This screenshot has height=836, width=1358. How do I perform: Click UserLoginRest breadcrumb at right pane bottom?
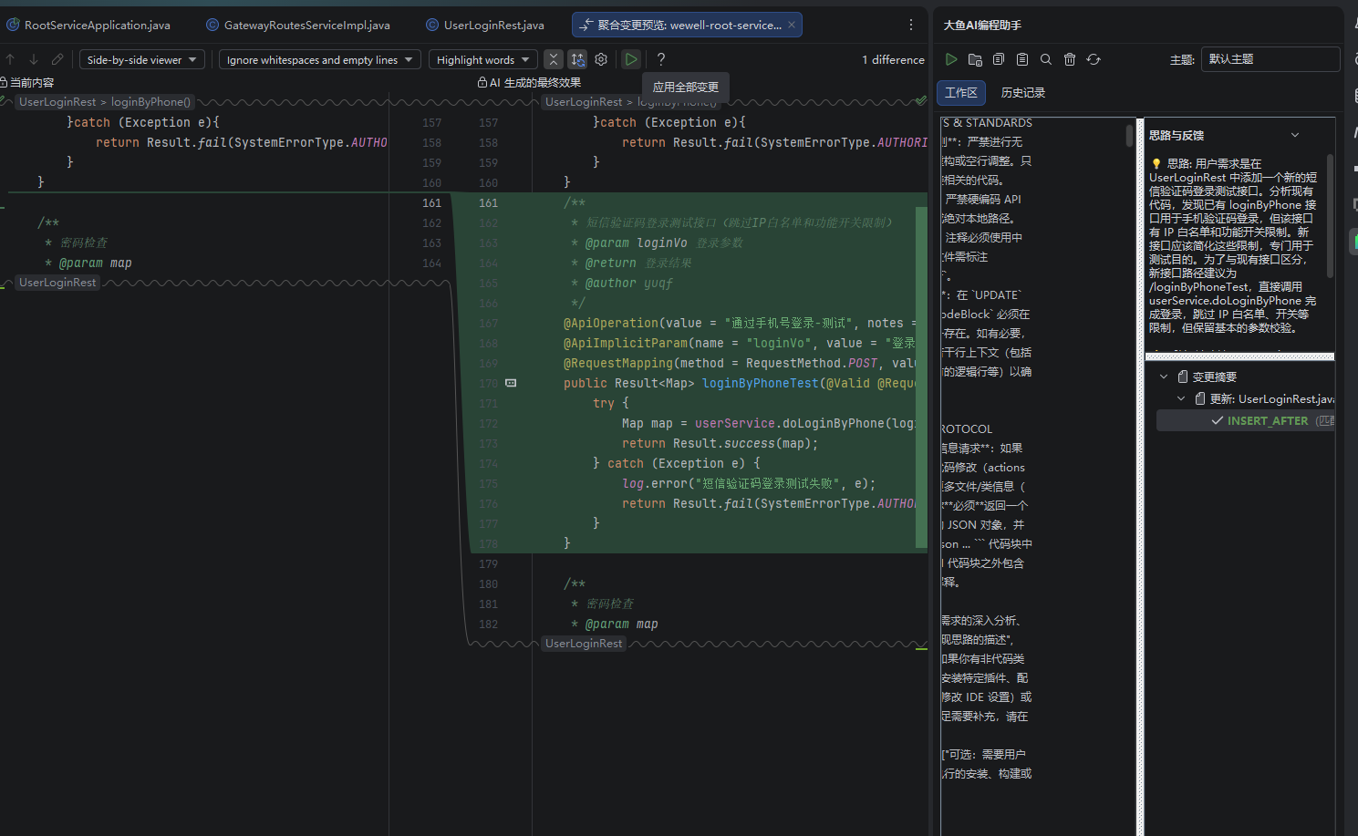pos(584,644)
